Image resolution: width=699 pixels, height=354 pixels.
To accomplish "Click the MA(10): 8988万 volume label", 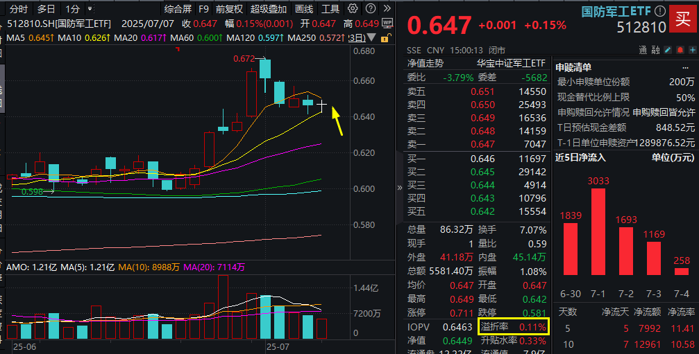I will (x=149, y=267).
